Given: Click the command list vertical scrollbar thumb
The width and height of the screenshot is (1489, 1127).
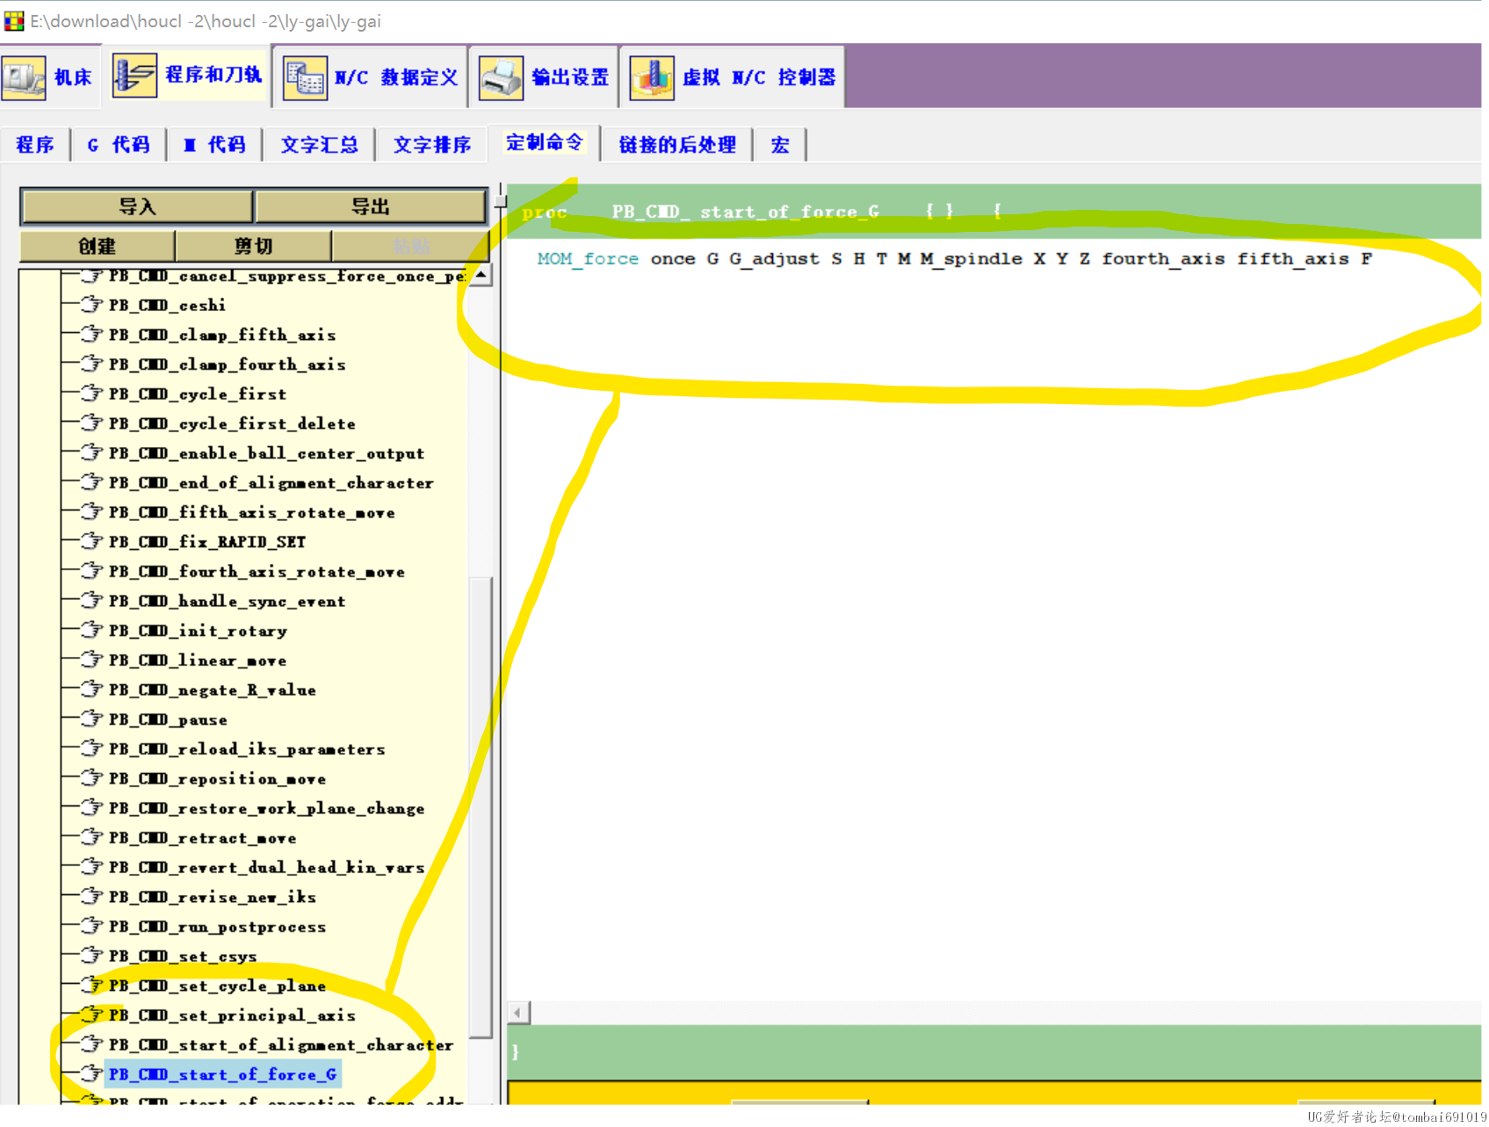Looking at the screenshot, I should [481, 806].
